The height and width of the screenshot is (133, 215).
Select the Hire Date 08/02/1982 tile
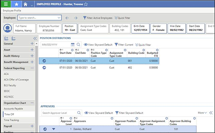coord(177,28)
